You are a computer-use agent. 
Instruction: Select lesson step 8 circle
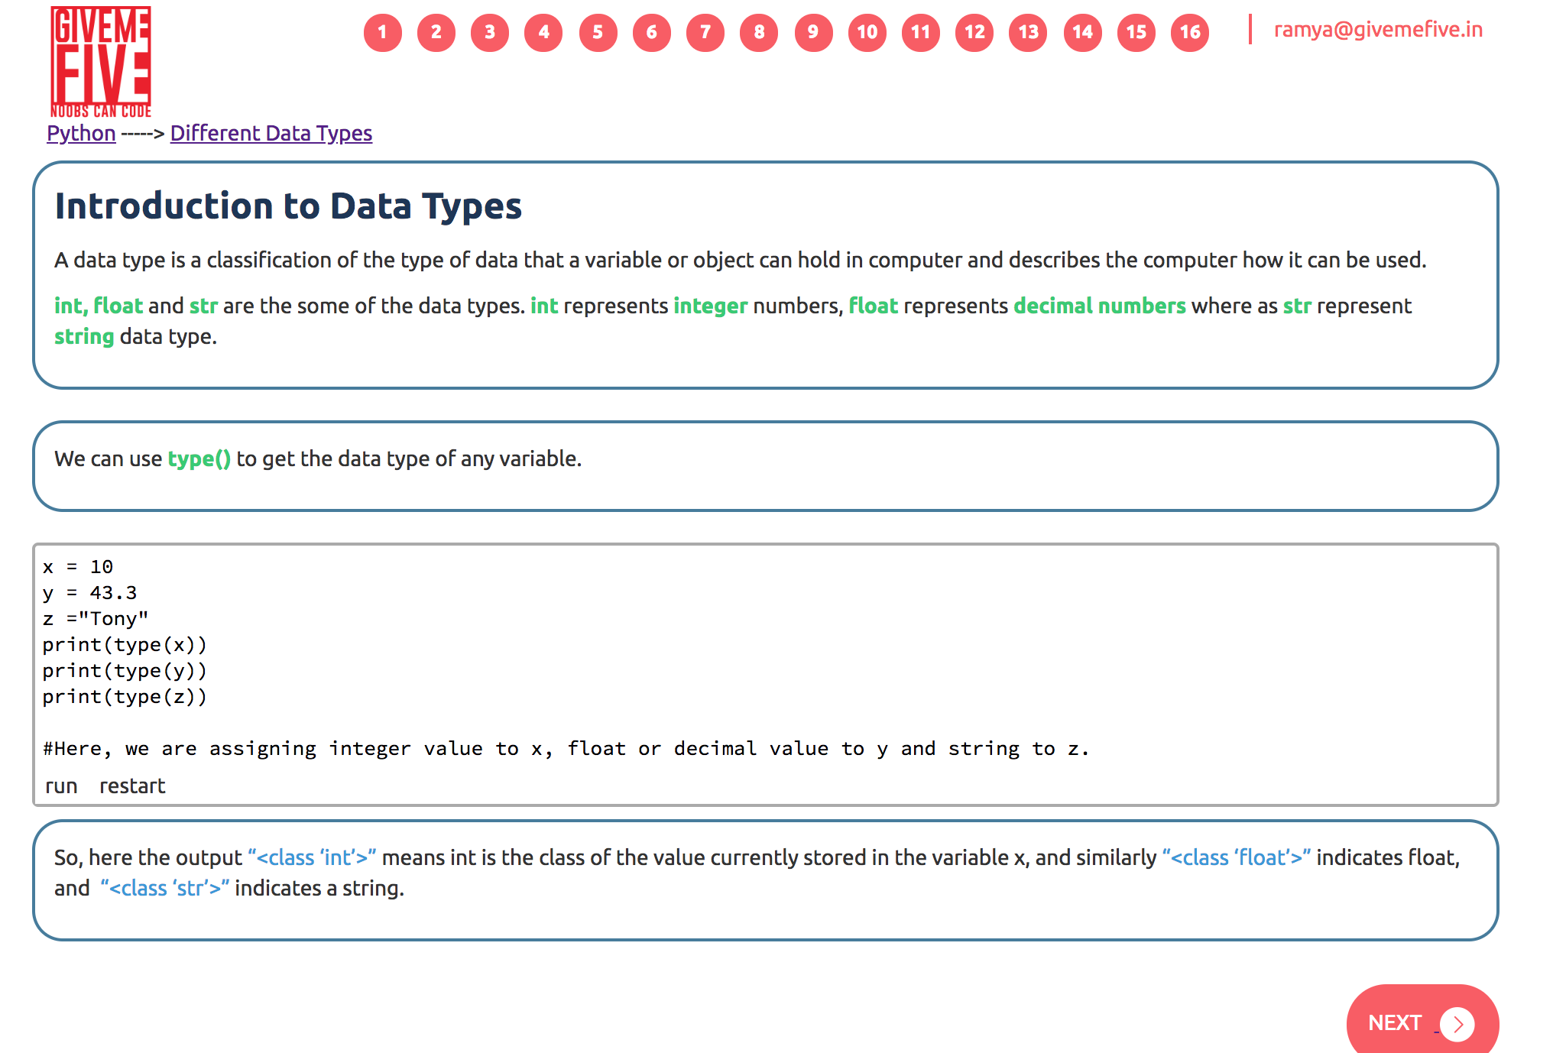pos(759,33)
